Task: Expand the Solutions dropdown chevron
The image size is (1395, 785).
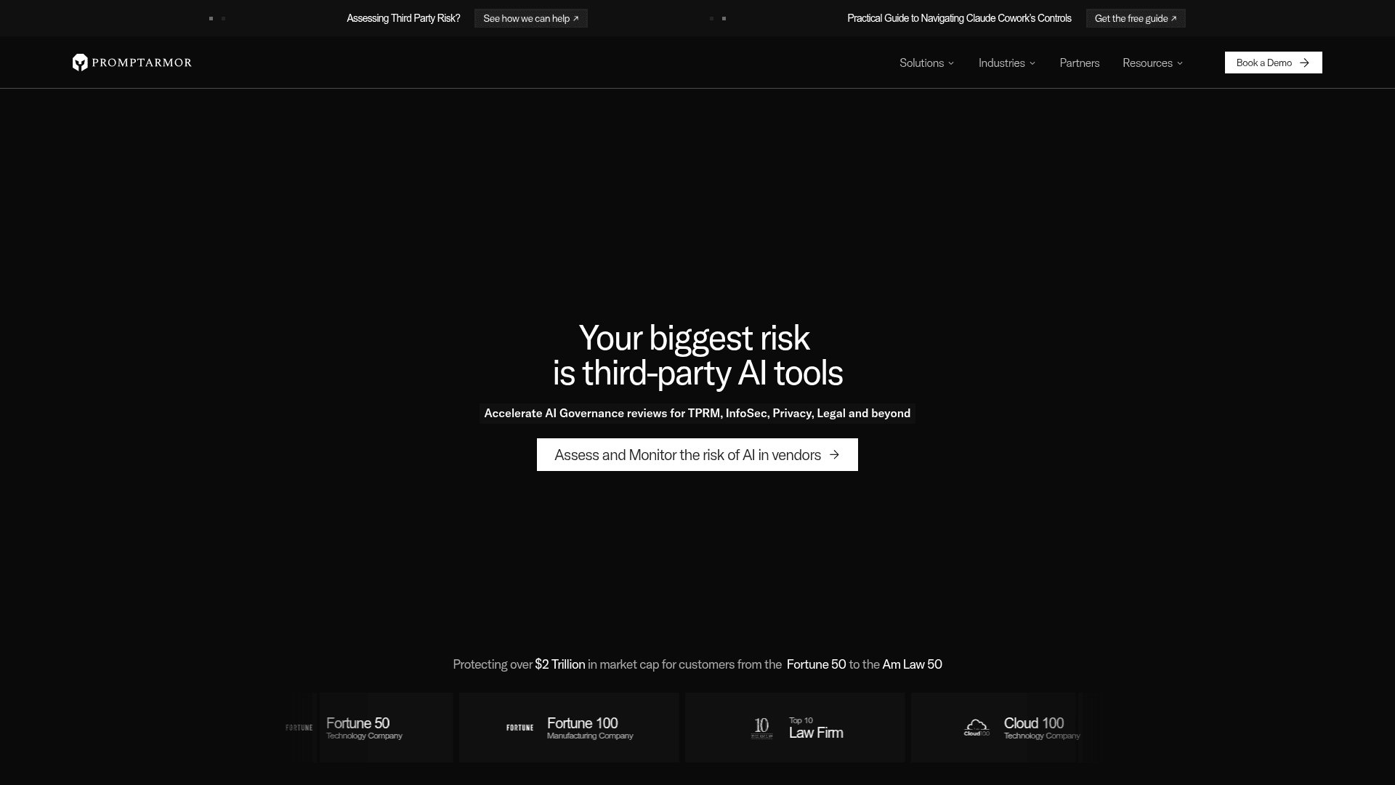Action: tap(951, 63)
